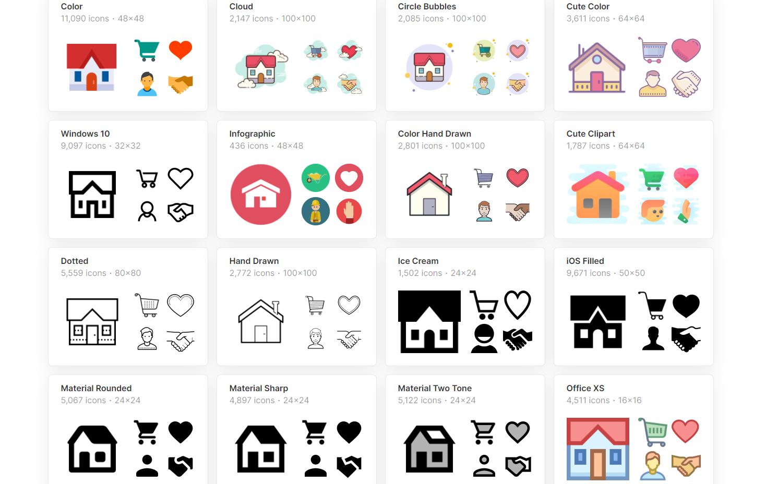Open the Material Rounded pack title
The image size is (778, 484).
click(96, 388)
